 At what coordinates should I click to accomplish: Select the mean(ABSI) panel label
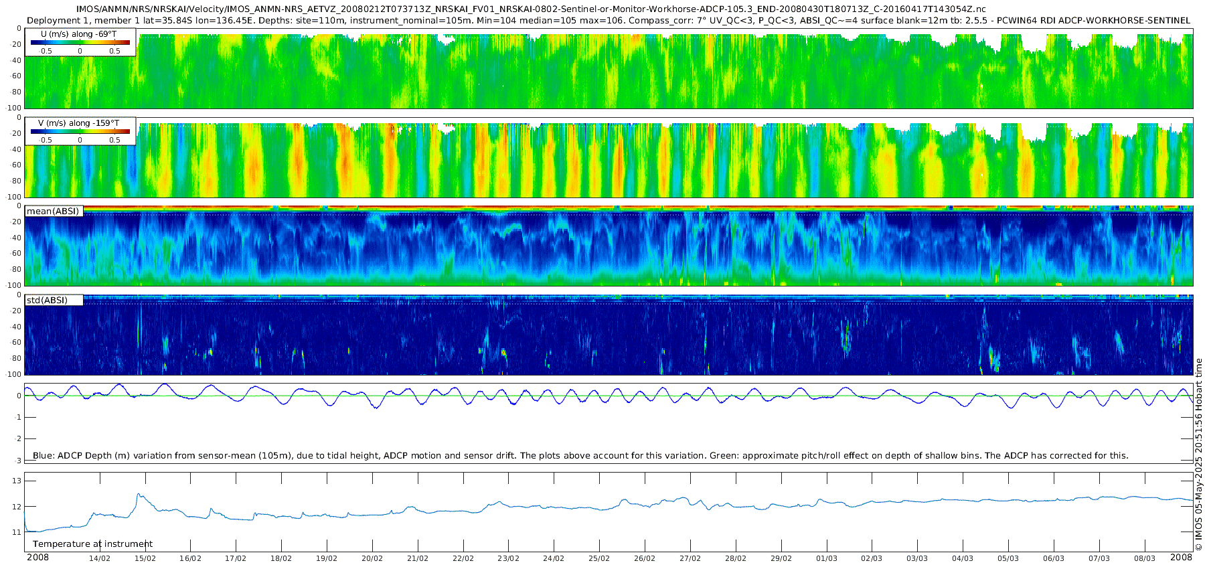tap(53, 212)
